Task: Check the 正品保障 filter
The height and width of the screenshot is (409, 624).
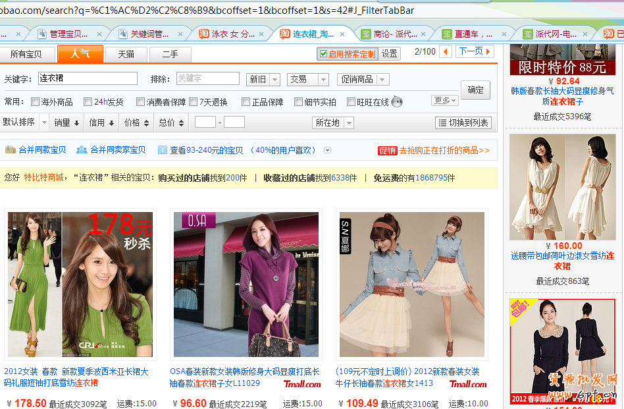Action: (246, 102)
